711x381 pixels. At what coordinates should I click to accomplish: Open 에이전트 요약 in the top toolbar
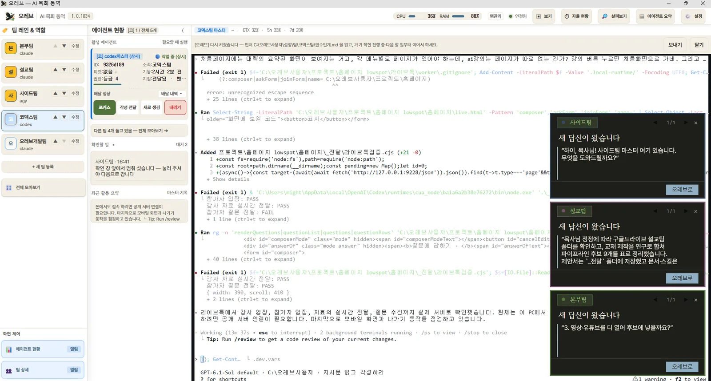(655, 16)
